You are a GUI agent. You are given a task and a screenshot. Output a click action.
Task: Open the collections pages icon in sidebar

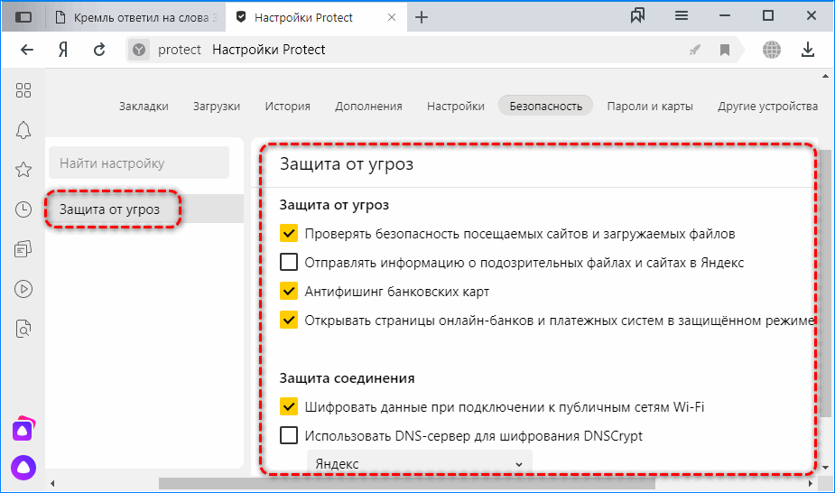point(23,248)
